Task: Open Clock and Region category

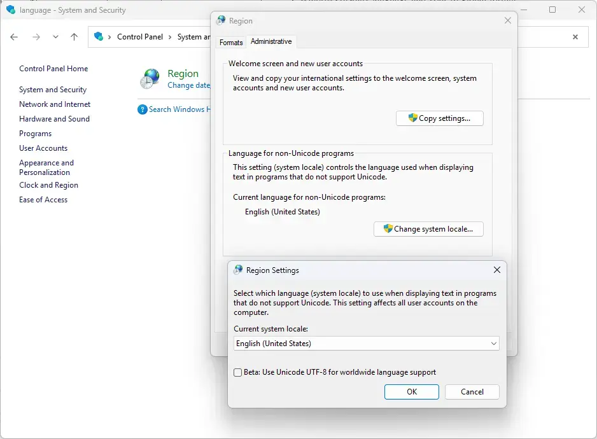Action: click(x=49, y=185)
